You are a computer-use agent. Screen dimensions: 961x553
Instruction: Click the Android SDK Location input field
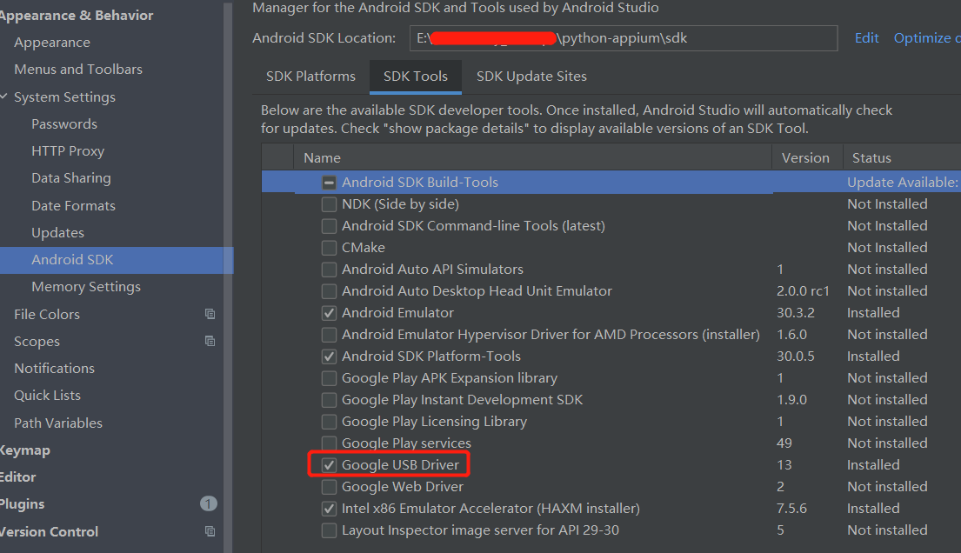[x=623, y=38]
